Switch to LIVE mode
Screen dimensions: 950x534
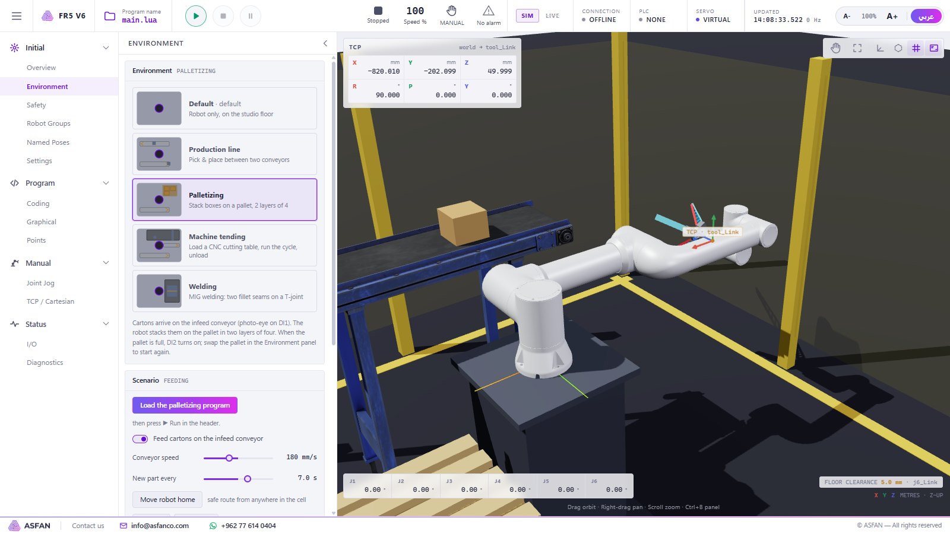(552, 16)
